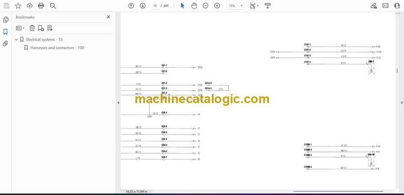Delete the selected bookmark trash icon
This screenshot has width=404, height=195.
pos(32,28)
